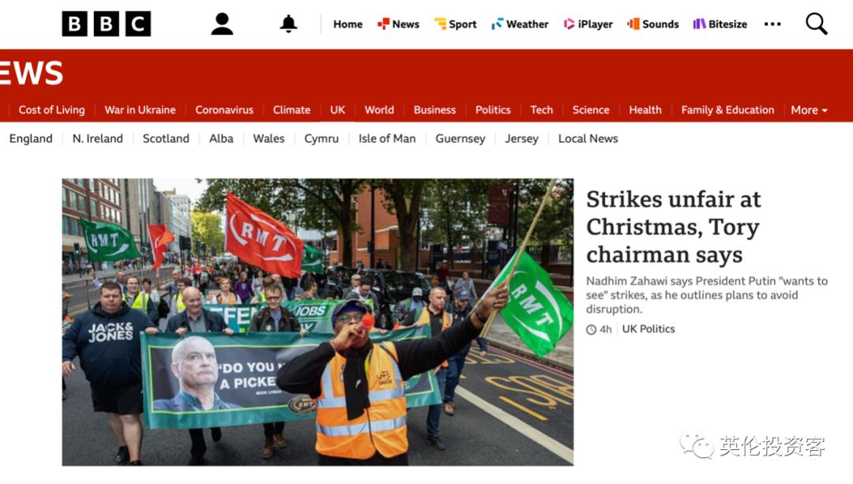Go to the Home link in the top bar
Screen dimensions: 853x484
348,24
